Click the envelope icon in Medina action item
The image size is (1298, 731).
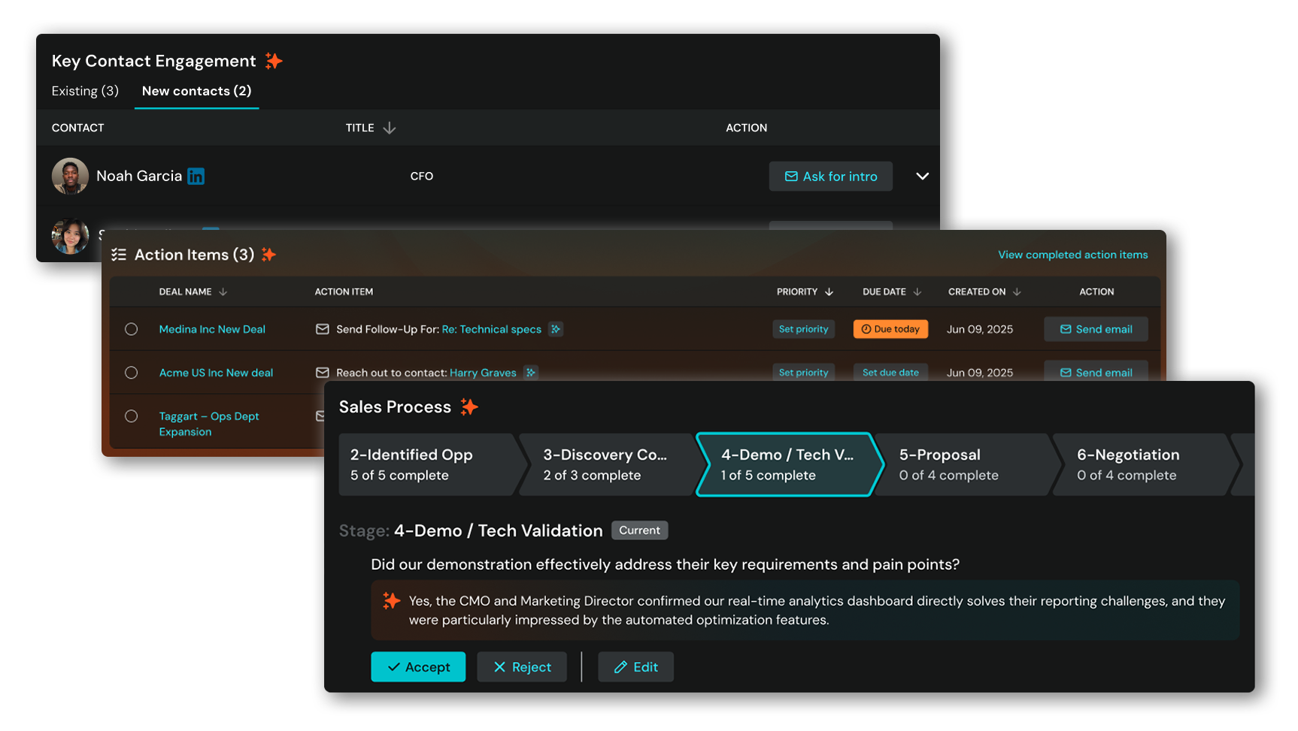pyautogui.click(x=322, y=329)
